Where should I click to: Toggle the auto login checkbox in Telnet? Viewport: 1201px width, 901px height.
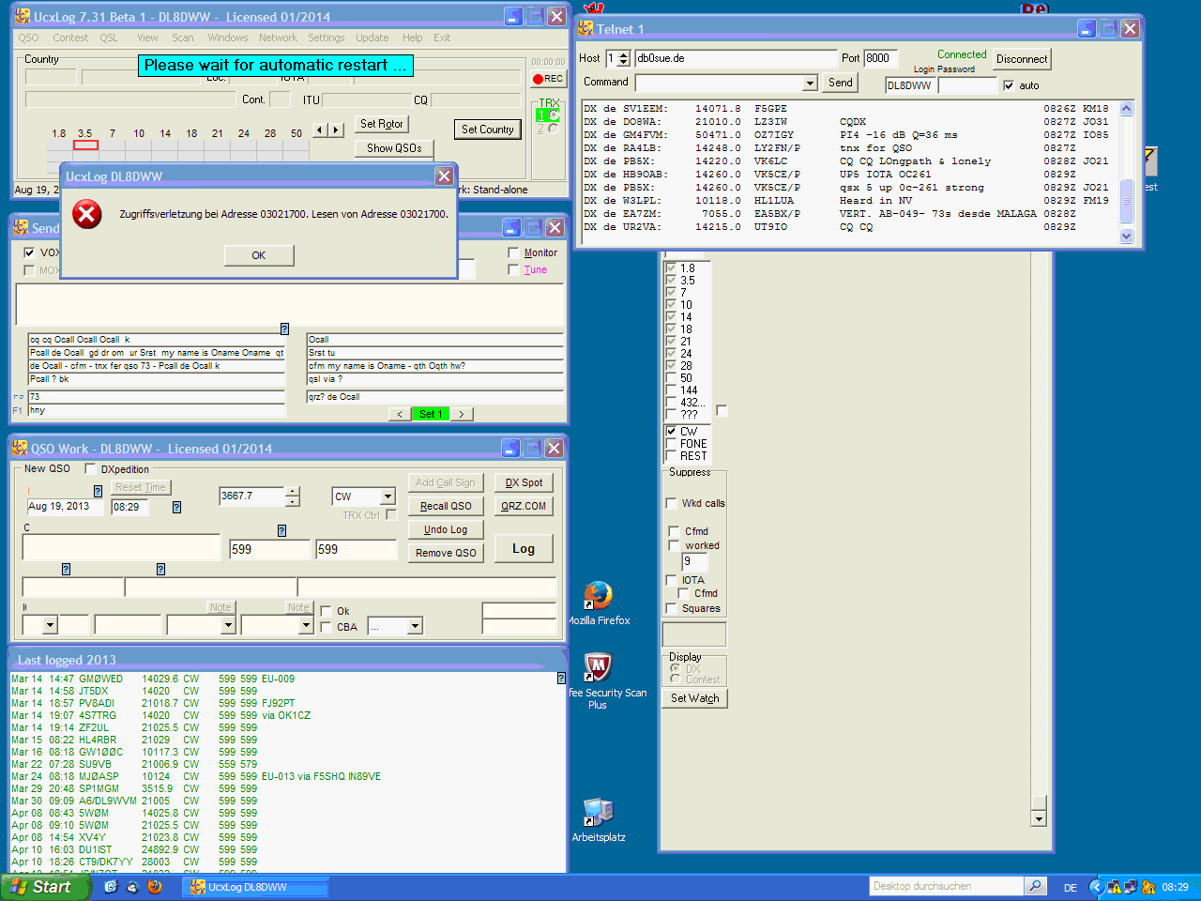1009,85
